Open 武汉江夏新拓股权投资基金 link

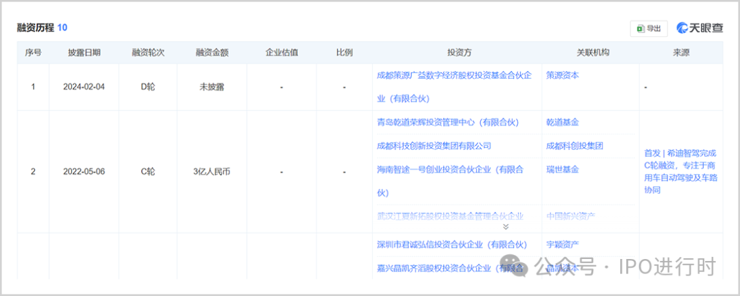click(x=450, y=217)
